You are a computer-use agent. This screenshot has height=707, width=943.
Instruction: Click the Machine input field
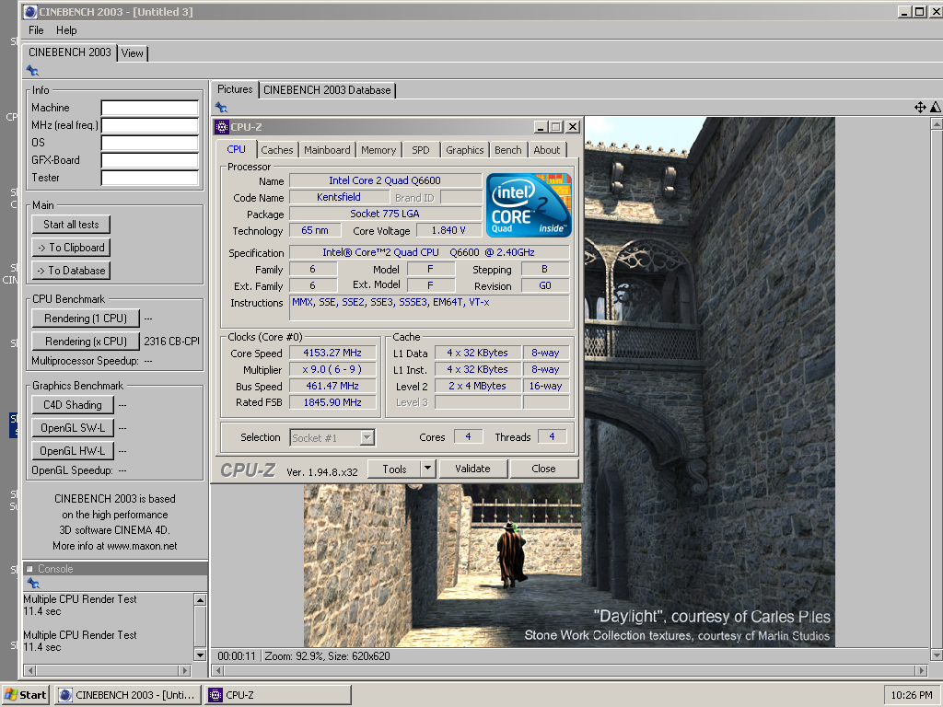(x=150, y=108)
